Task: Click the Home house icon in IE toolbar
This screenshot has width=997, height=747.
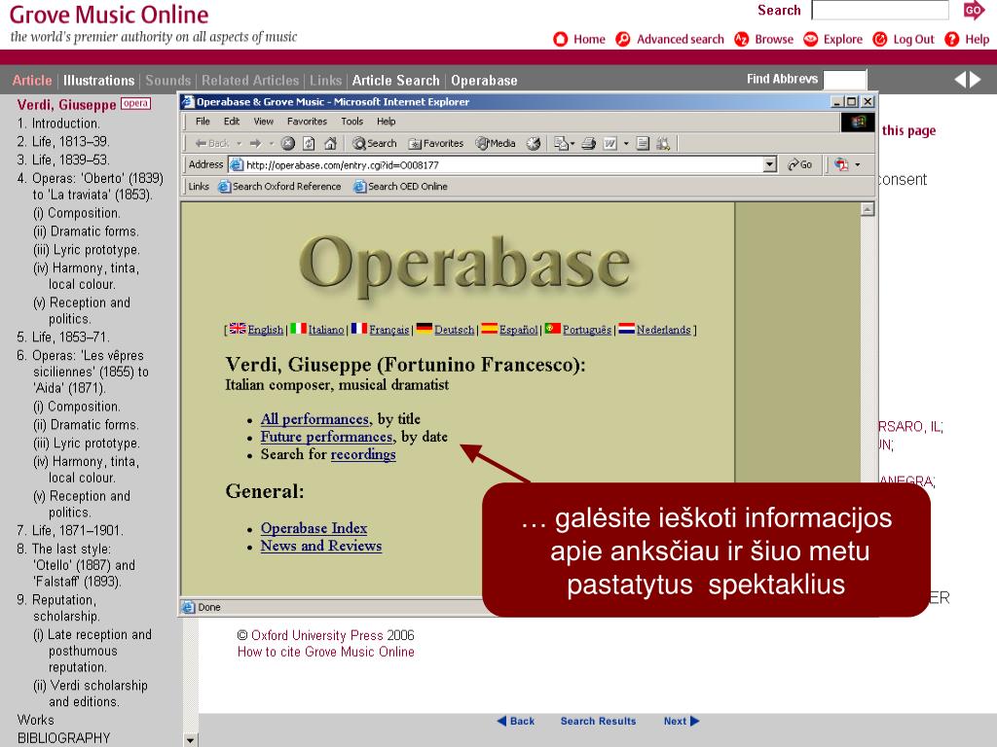Action: (330, 144)
